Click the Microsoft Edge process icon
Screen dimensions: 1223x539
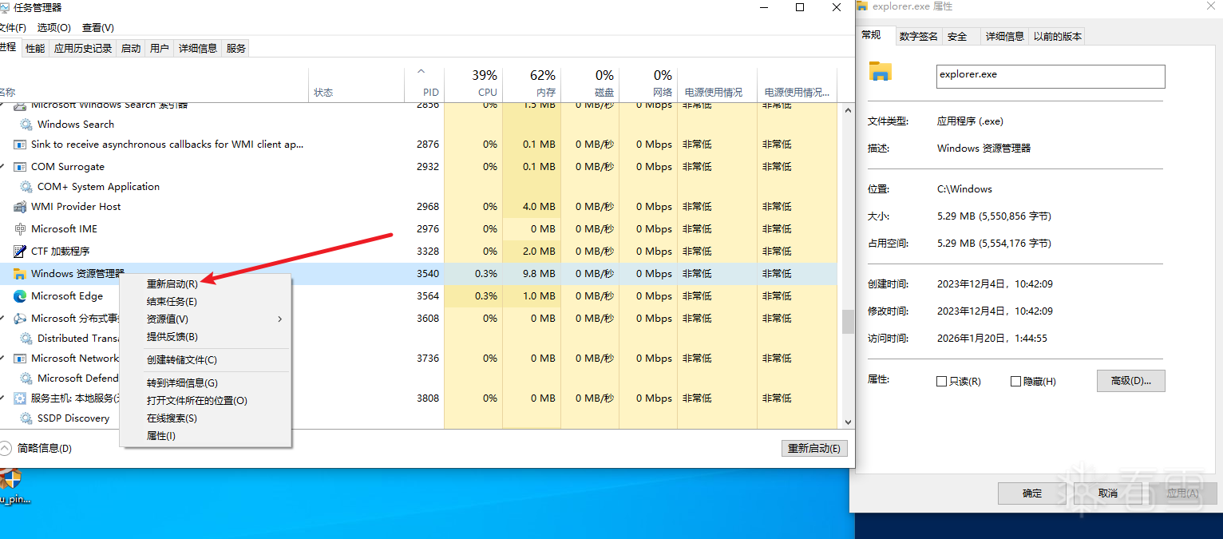(x=20, y=296)
